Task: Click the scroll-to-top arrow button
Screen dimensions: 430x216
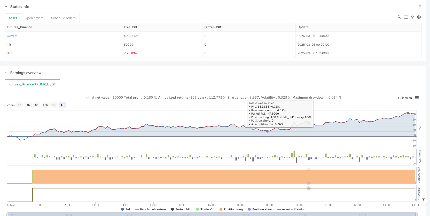Action: pyautogui.click(x=423, y=200)
